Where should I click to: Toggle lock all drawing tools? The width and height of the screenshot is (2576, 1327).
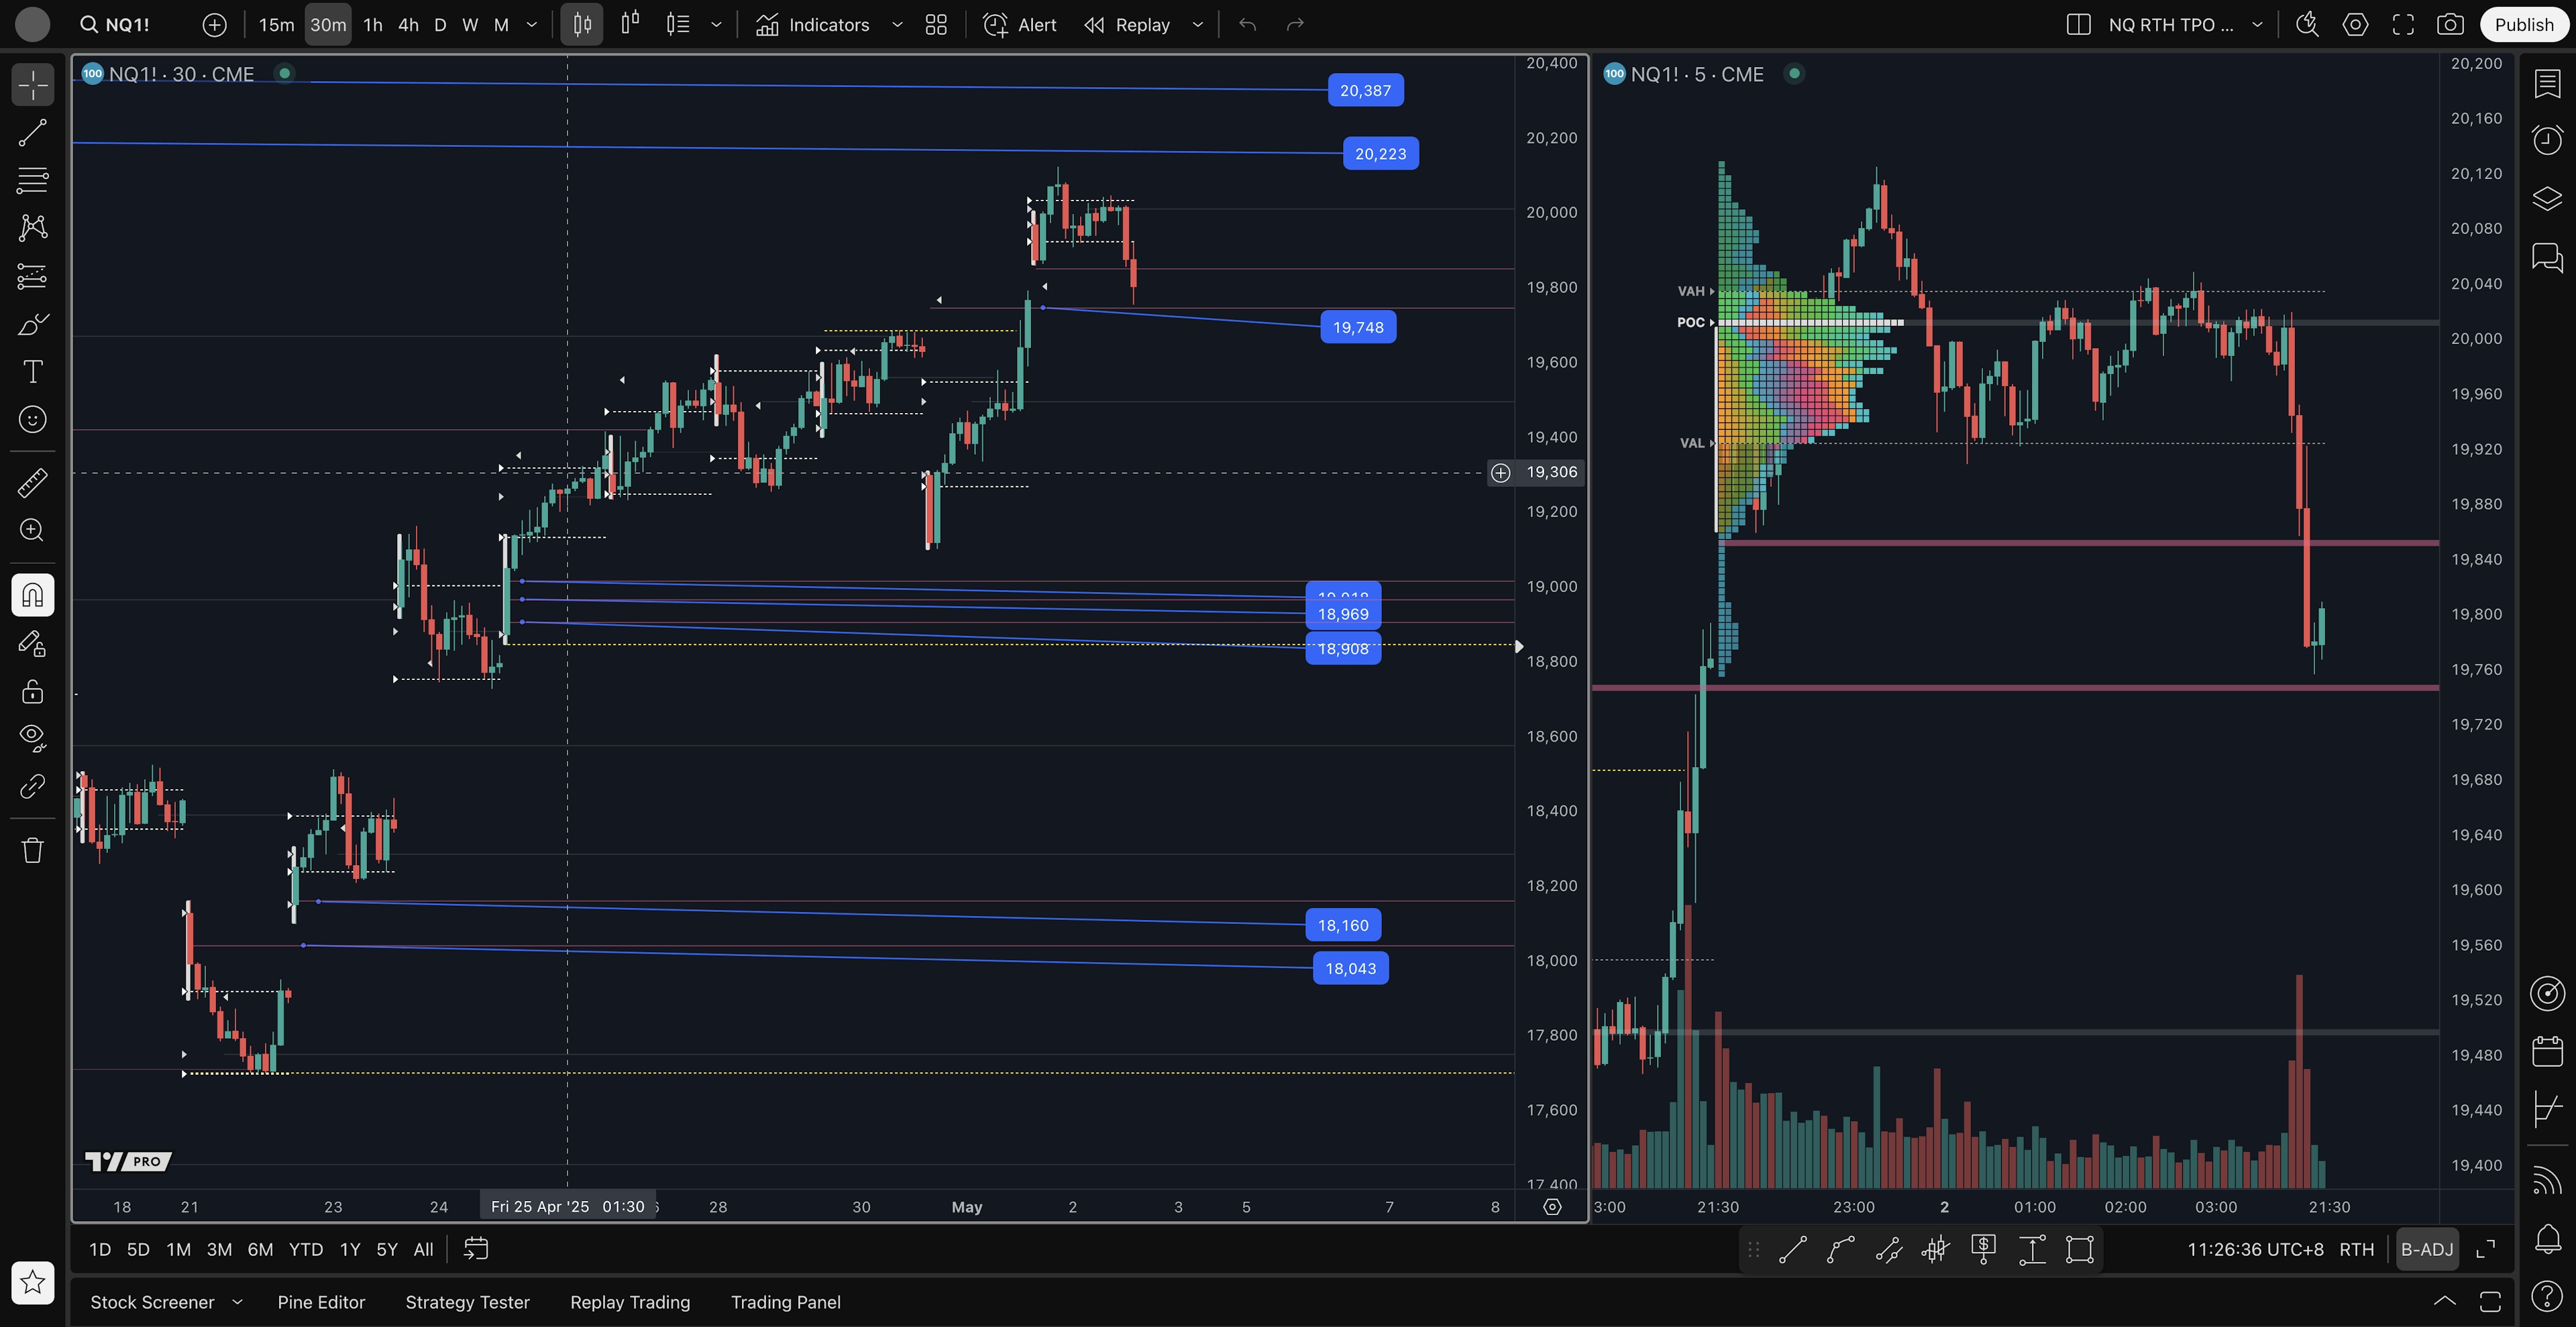pos(32,691)
